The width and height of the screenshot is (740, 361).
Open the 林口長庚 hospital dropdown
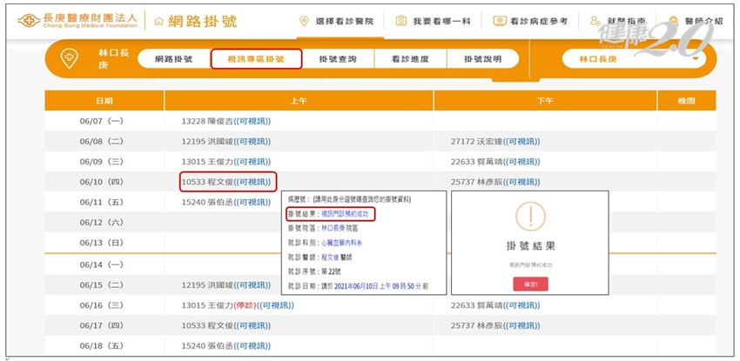pos(635,59)
